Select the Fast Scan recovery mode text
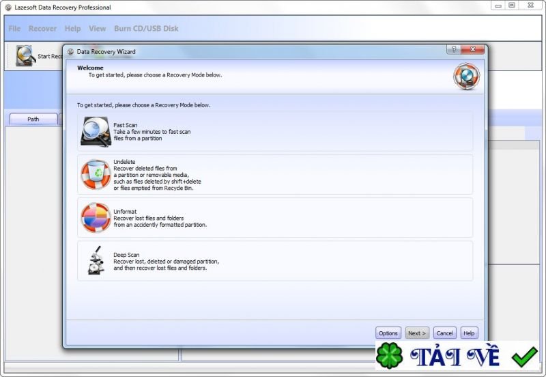The width and height of the screenshot is (546, 377). click(126, 125)
